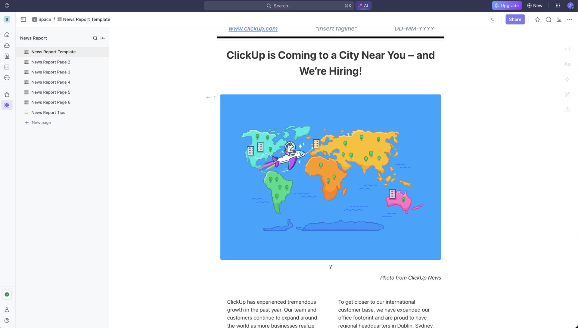Screen dimensions: 578x328
Task: Select News Report Page 4 in the sidebar
Action: (x=51, y=82)
